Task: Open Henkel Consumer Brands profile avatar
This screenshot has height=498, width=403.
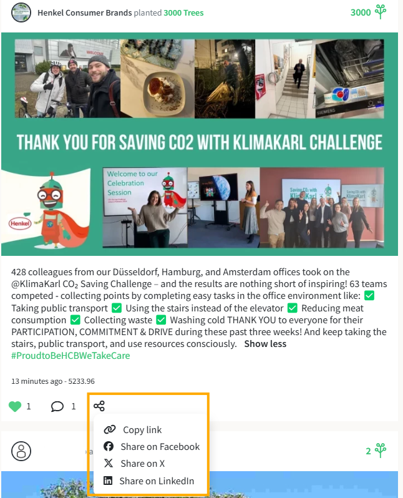Action: coord(21,12)
